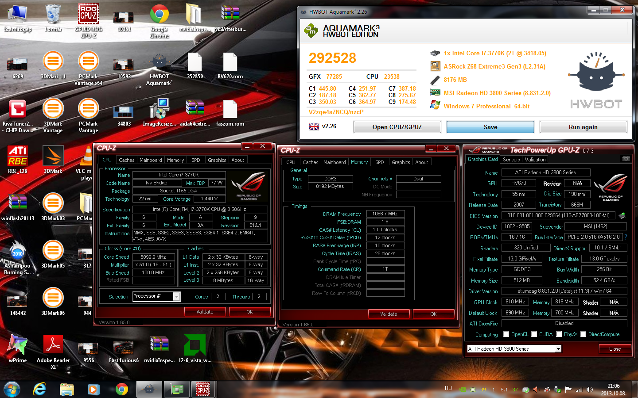638x398 pixels.
Task: Click the PCI-E bus interface question mark
Action: point(626,237)
